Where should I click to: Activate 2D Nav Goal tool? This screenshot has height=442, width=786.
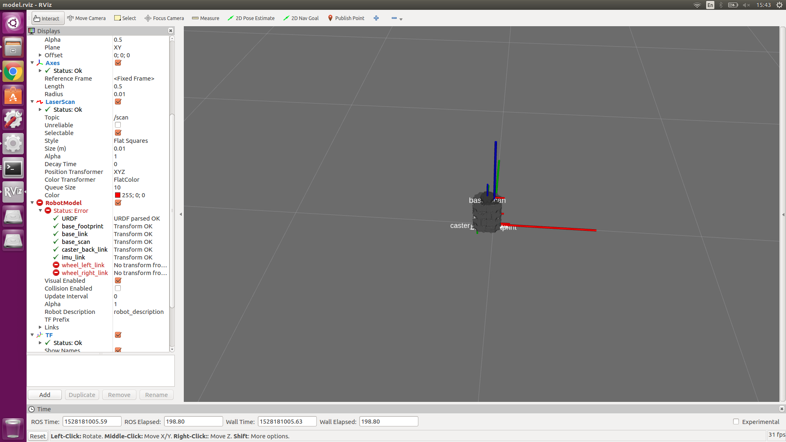pyautogui.click(x=301, y=18)
